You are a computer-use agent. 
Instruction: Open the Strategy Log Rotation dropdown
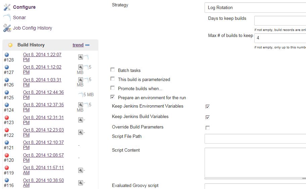[x=255, y=7]
